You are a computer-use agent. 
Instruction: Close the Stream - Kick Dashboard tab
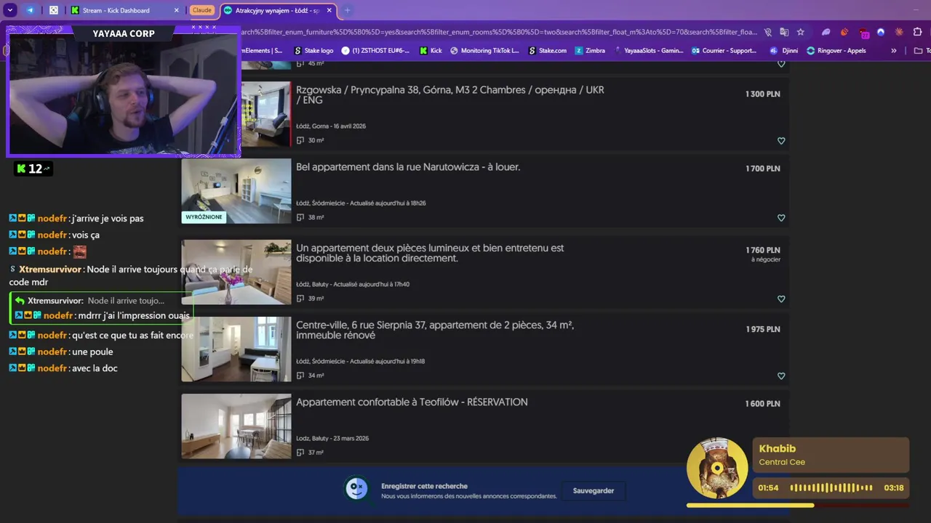pos(177,10)
